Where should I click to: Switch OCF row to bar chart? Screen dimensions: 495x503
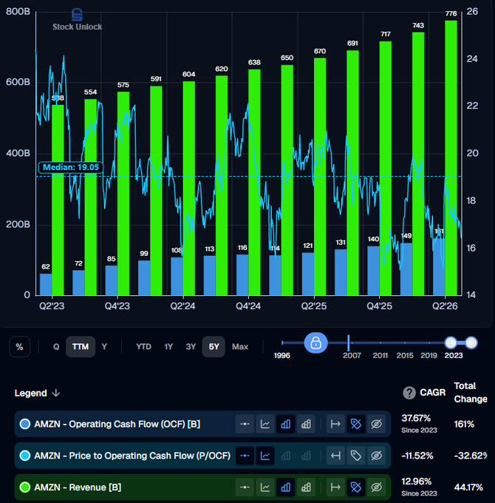pyautogui.click(x=285, y=424)
